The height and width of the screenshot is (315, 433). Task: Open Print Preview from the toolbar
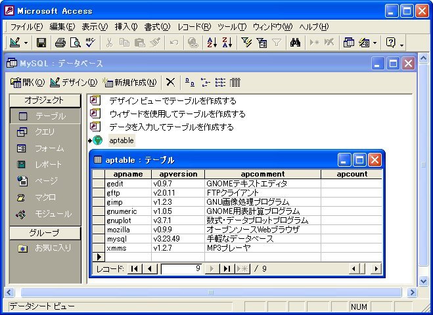tap(75, 43)
